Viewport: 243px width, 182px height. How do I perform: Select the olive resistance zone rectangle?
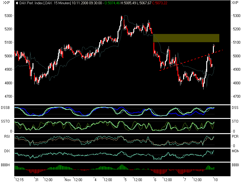(186, 38)
